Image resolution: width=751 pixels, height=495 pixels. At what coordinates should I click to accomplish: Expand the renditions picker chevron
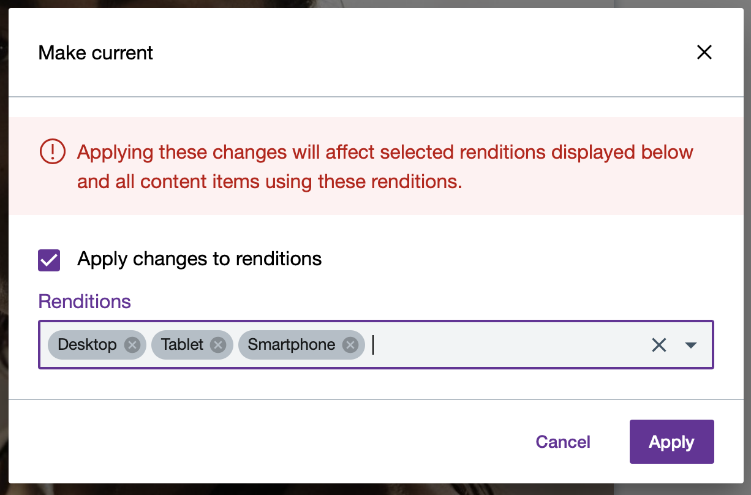(x=691, y=345)
